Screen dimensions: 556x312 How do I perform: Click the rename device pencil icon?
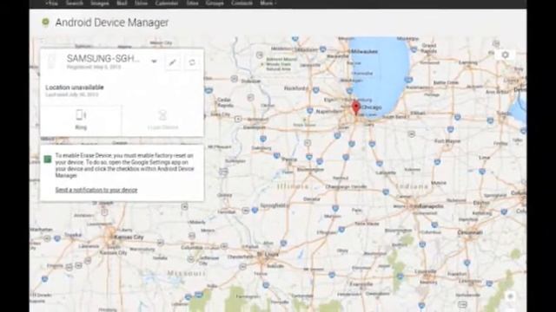click(x=173, y=62)
